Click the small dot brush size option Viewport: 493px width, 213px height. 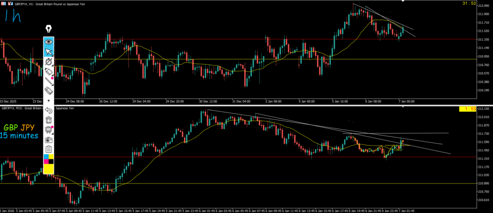[x=49, y=101]
